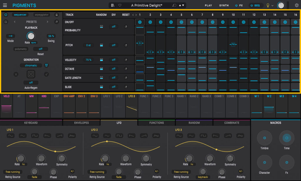The image size is (301, 181).
Task: Randomize the Slide track with its dice icon
Action: (101, 87)
